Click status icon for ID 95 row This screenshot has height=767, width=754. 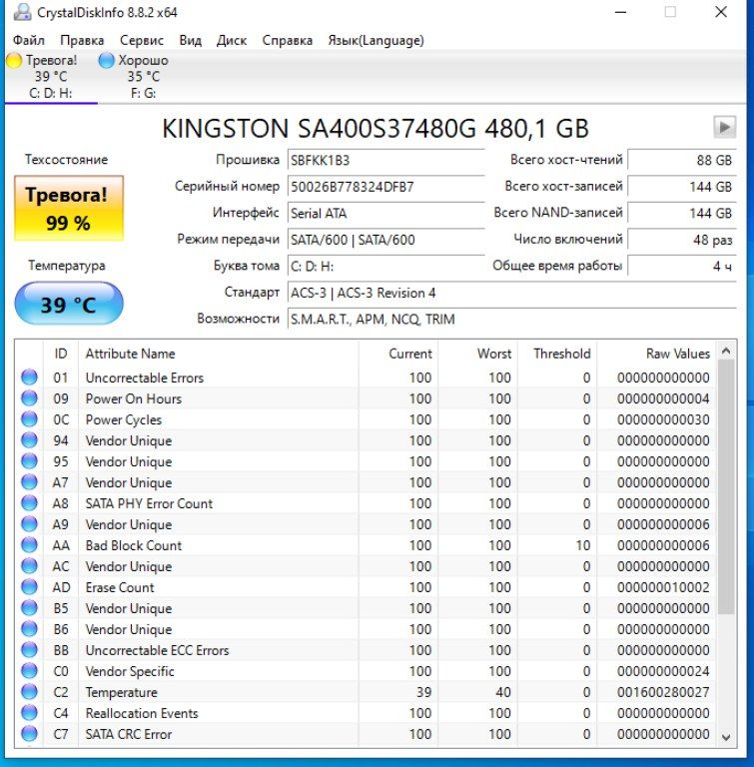(x=29, y=461)
